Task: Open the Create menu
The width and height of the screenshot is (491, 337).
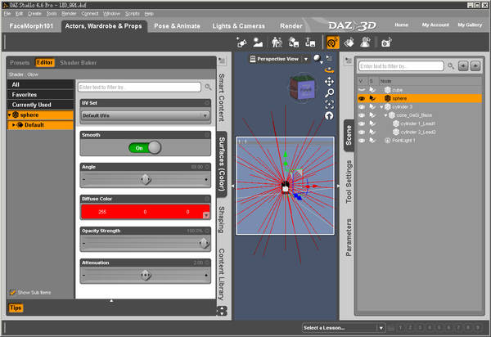Action: [34, 13]
